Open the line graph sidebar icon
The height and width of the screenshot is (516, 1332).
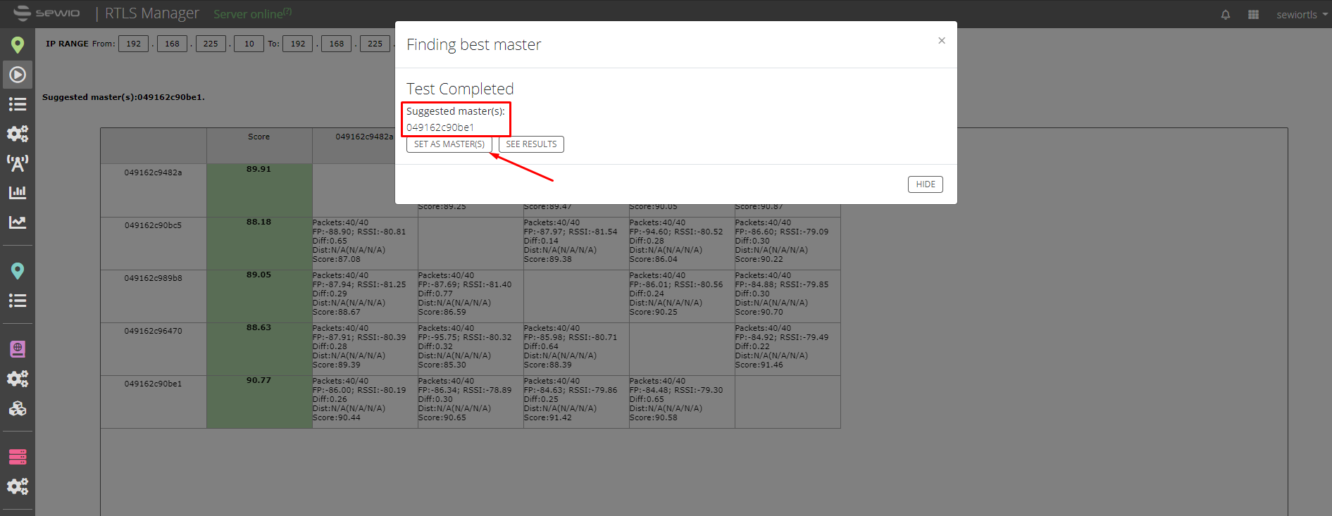(18, 222)
